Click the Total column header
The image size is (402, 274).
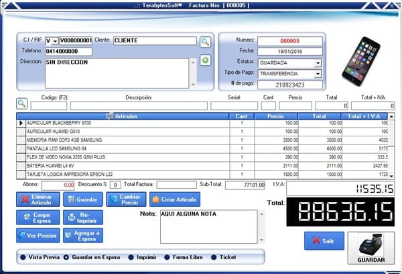[x=319, y=116]
